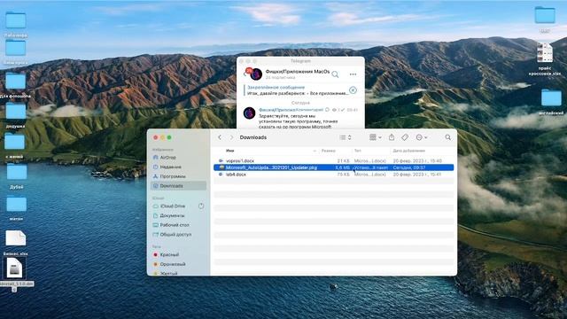Open Фишки/Приложения MacOs channel title
Viewport: 567px width, 319px height.
(298, 72)
